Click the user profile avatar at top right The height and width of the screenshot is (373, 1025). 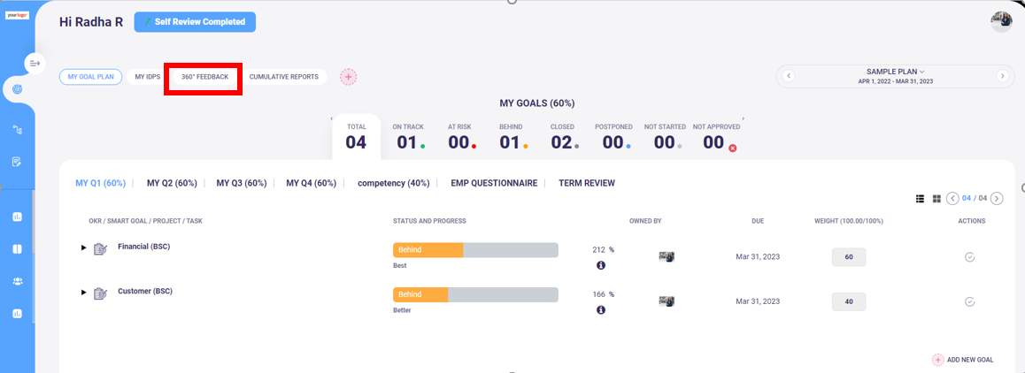click(x=1002, y=21)
